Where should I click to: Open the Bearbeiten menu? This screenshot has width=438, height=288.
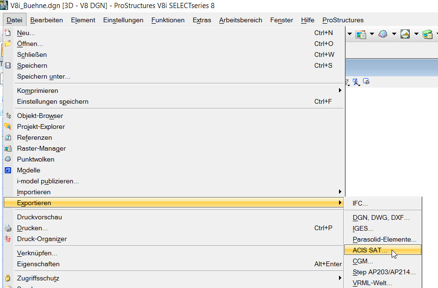click(46, 20)
